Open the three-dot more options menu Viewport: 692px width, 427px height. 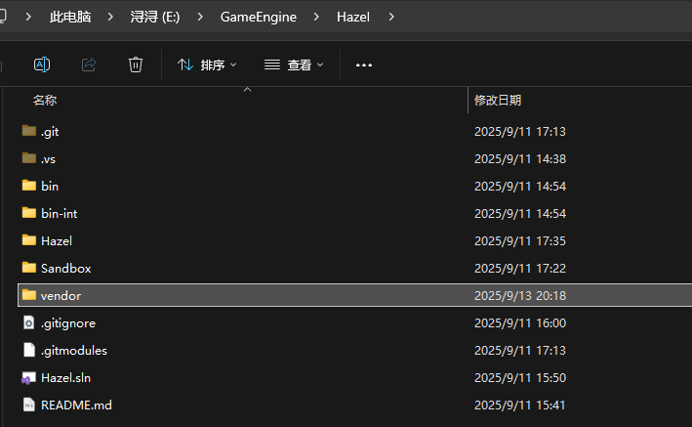point(364,64)
